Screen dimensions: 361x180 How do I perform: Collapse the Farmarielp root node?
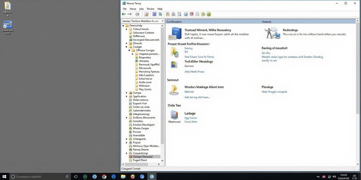point(123,26)
